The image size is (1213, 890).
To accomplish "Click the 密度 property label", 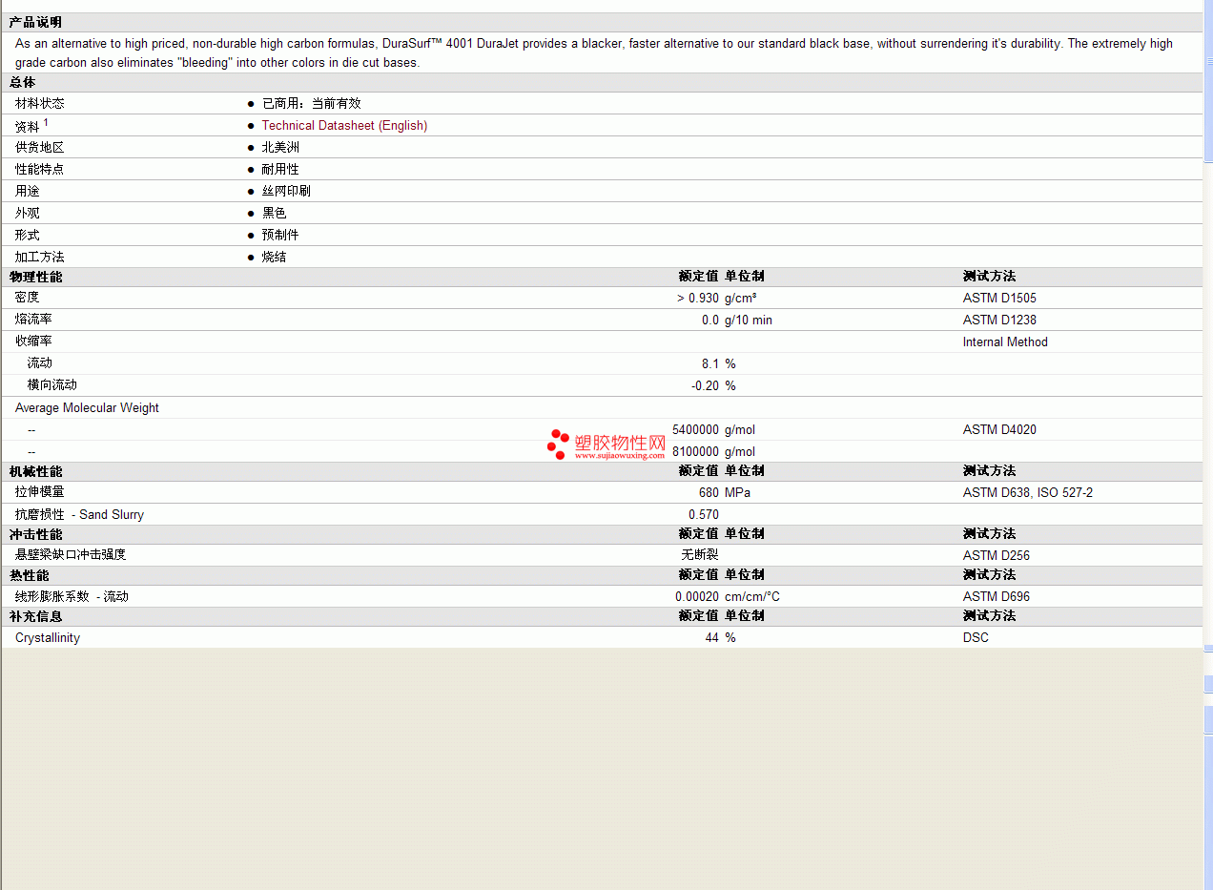I will (x=28, y=298).
